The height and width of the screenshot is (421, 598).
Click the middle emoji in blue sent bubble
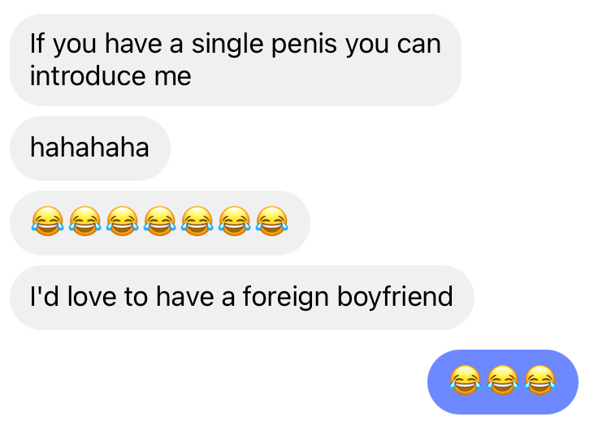pos(503,380)
